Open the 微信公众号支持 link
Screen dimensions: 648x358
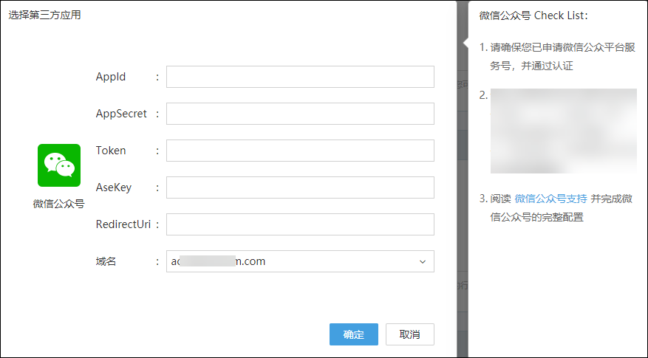tap(551, 199)
